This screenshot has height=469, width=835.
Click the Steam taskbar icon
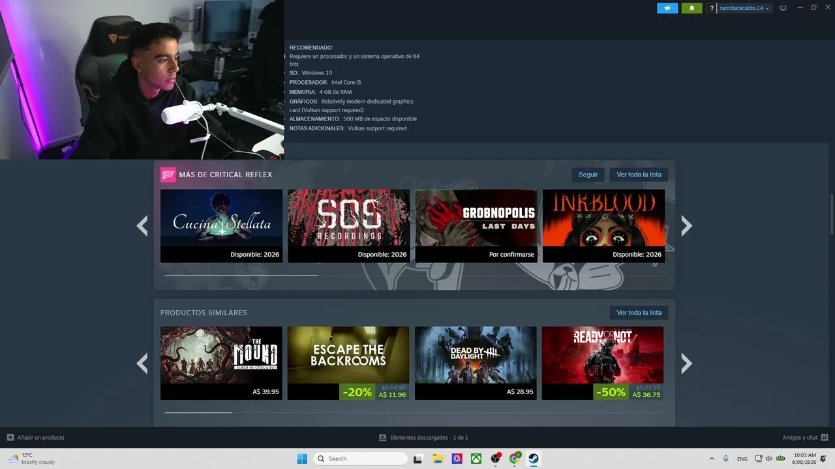[534, 459]
